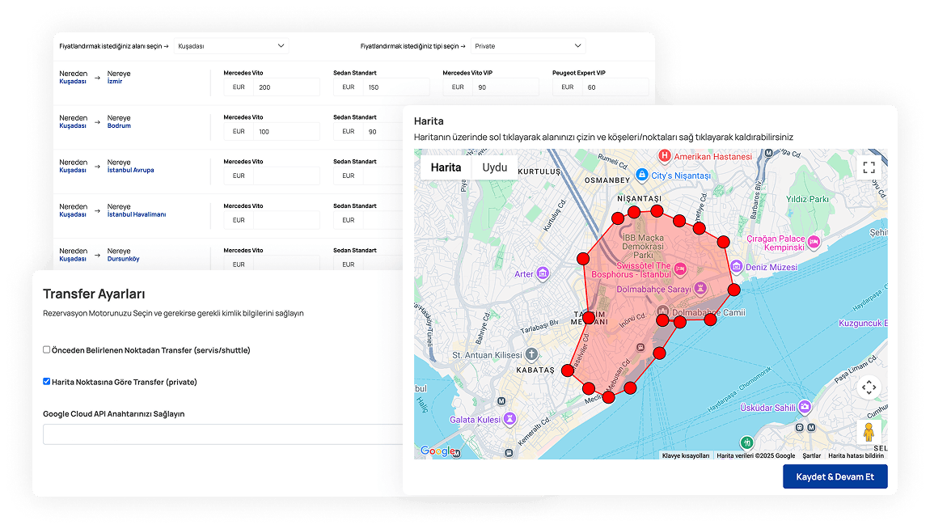This screenshot has width=930, height=529.
Task: Click the İzmir destination text
Action: pos(115,81)
